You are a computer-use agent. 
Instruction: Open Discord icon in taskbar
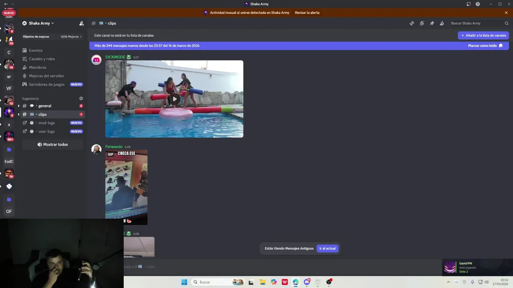click(x=307, y=282)
